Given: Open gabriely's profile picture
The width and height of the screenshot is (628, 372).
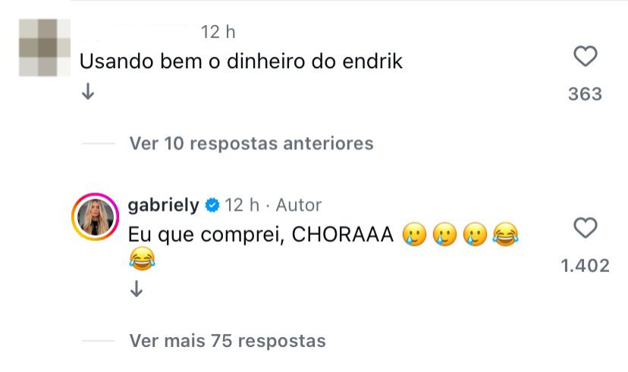Looking at the screenshot, I should point(94,216).
